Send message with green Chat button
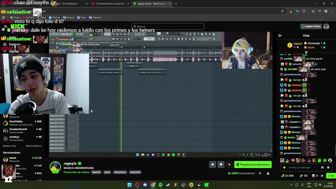 tap(331, 176)
